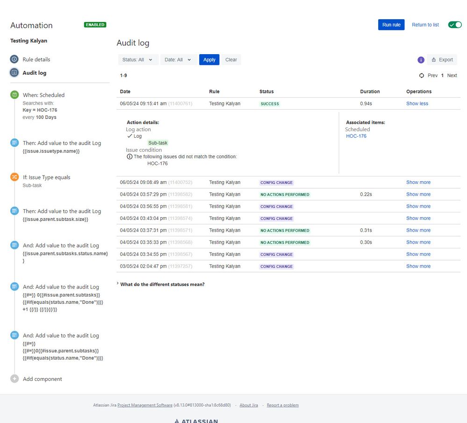
Task: Click the Date column header
Action: tap(125, 92)
